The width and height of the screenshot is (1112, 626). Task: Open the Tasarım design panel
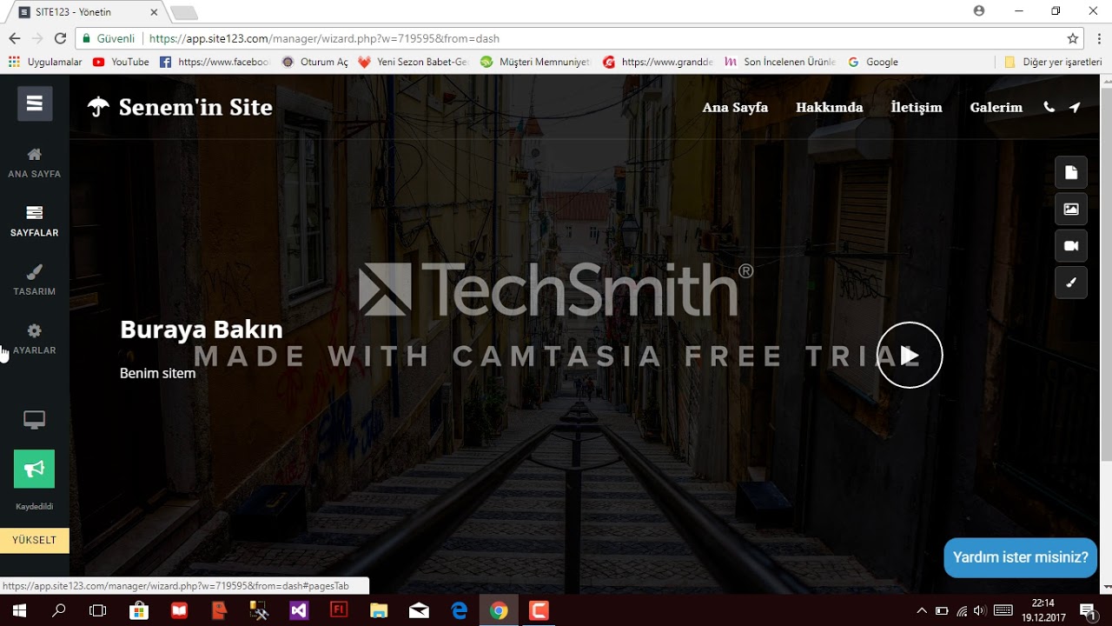tap(35, 280)
